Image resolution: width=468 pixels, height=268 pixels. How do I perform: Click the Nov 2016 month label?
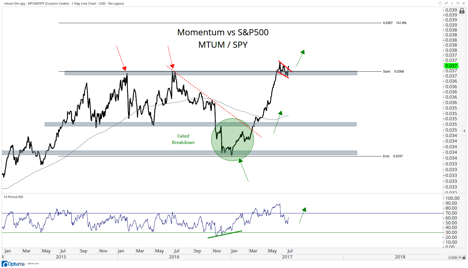pyautogui.click(x=217, y=251)
